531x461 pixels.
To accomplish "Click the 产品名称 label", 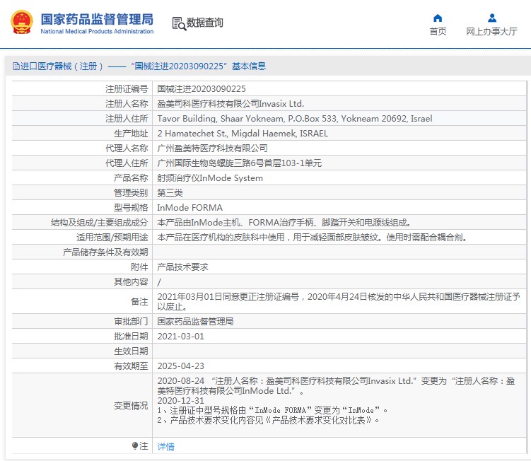I will pos(131,178).
